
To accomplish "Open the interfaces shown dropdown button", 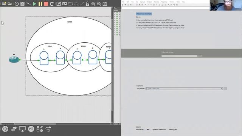I will click(x=225, y=88).
